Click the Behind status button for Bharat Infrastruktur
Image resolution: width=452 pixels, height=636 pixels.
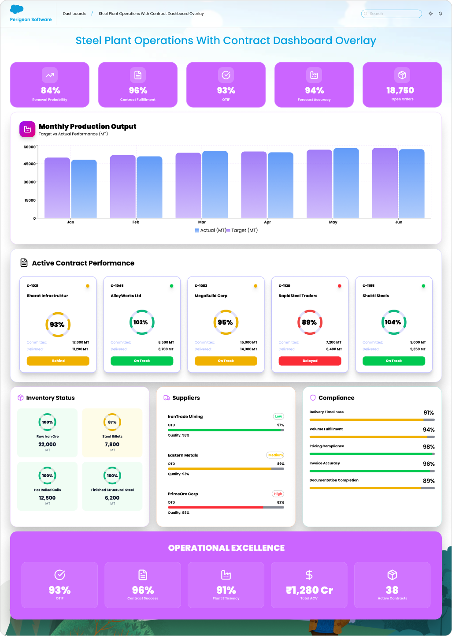(x=58, y=361)
